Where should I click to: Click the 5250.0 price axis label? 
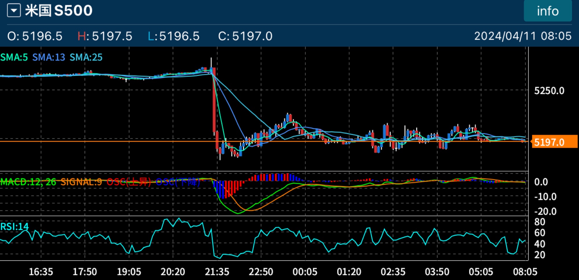pyautogui.click(x=549, y=91)
